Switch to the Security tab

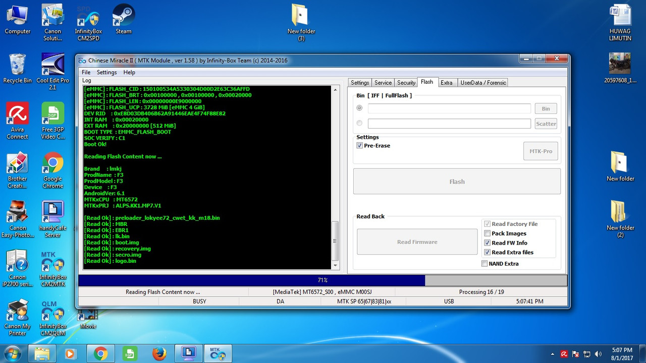coord(406,83)
